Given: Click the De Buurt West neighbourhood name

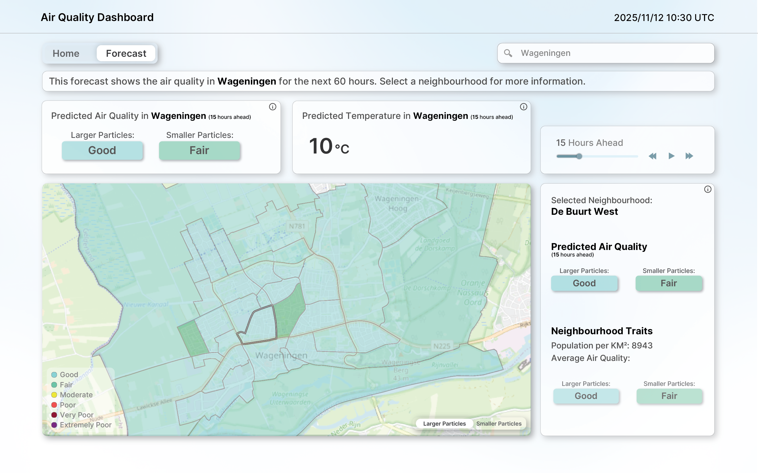Looking at the screenshot, I should pos(584,212).
